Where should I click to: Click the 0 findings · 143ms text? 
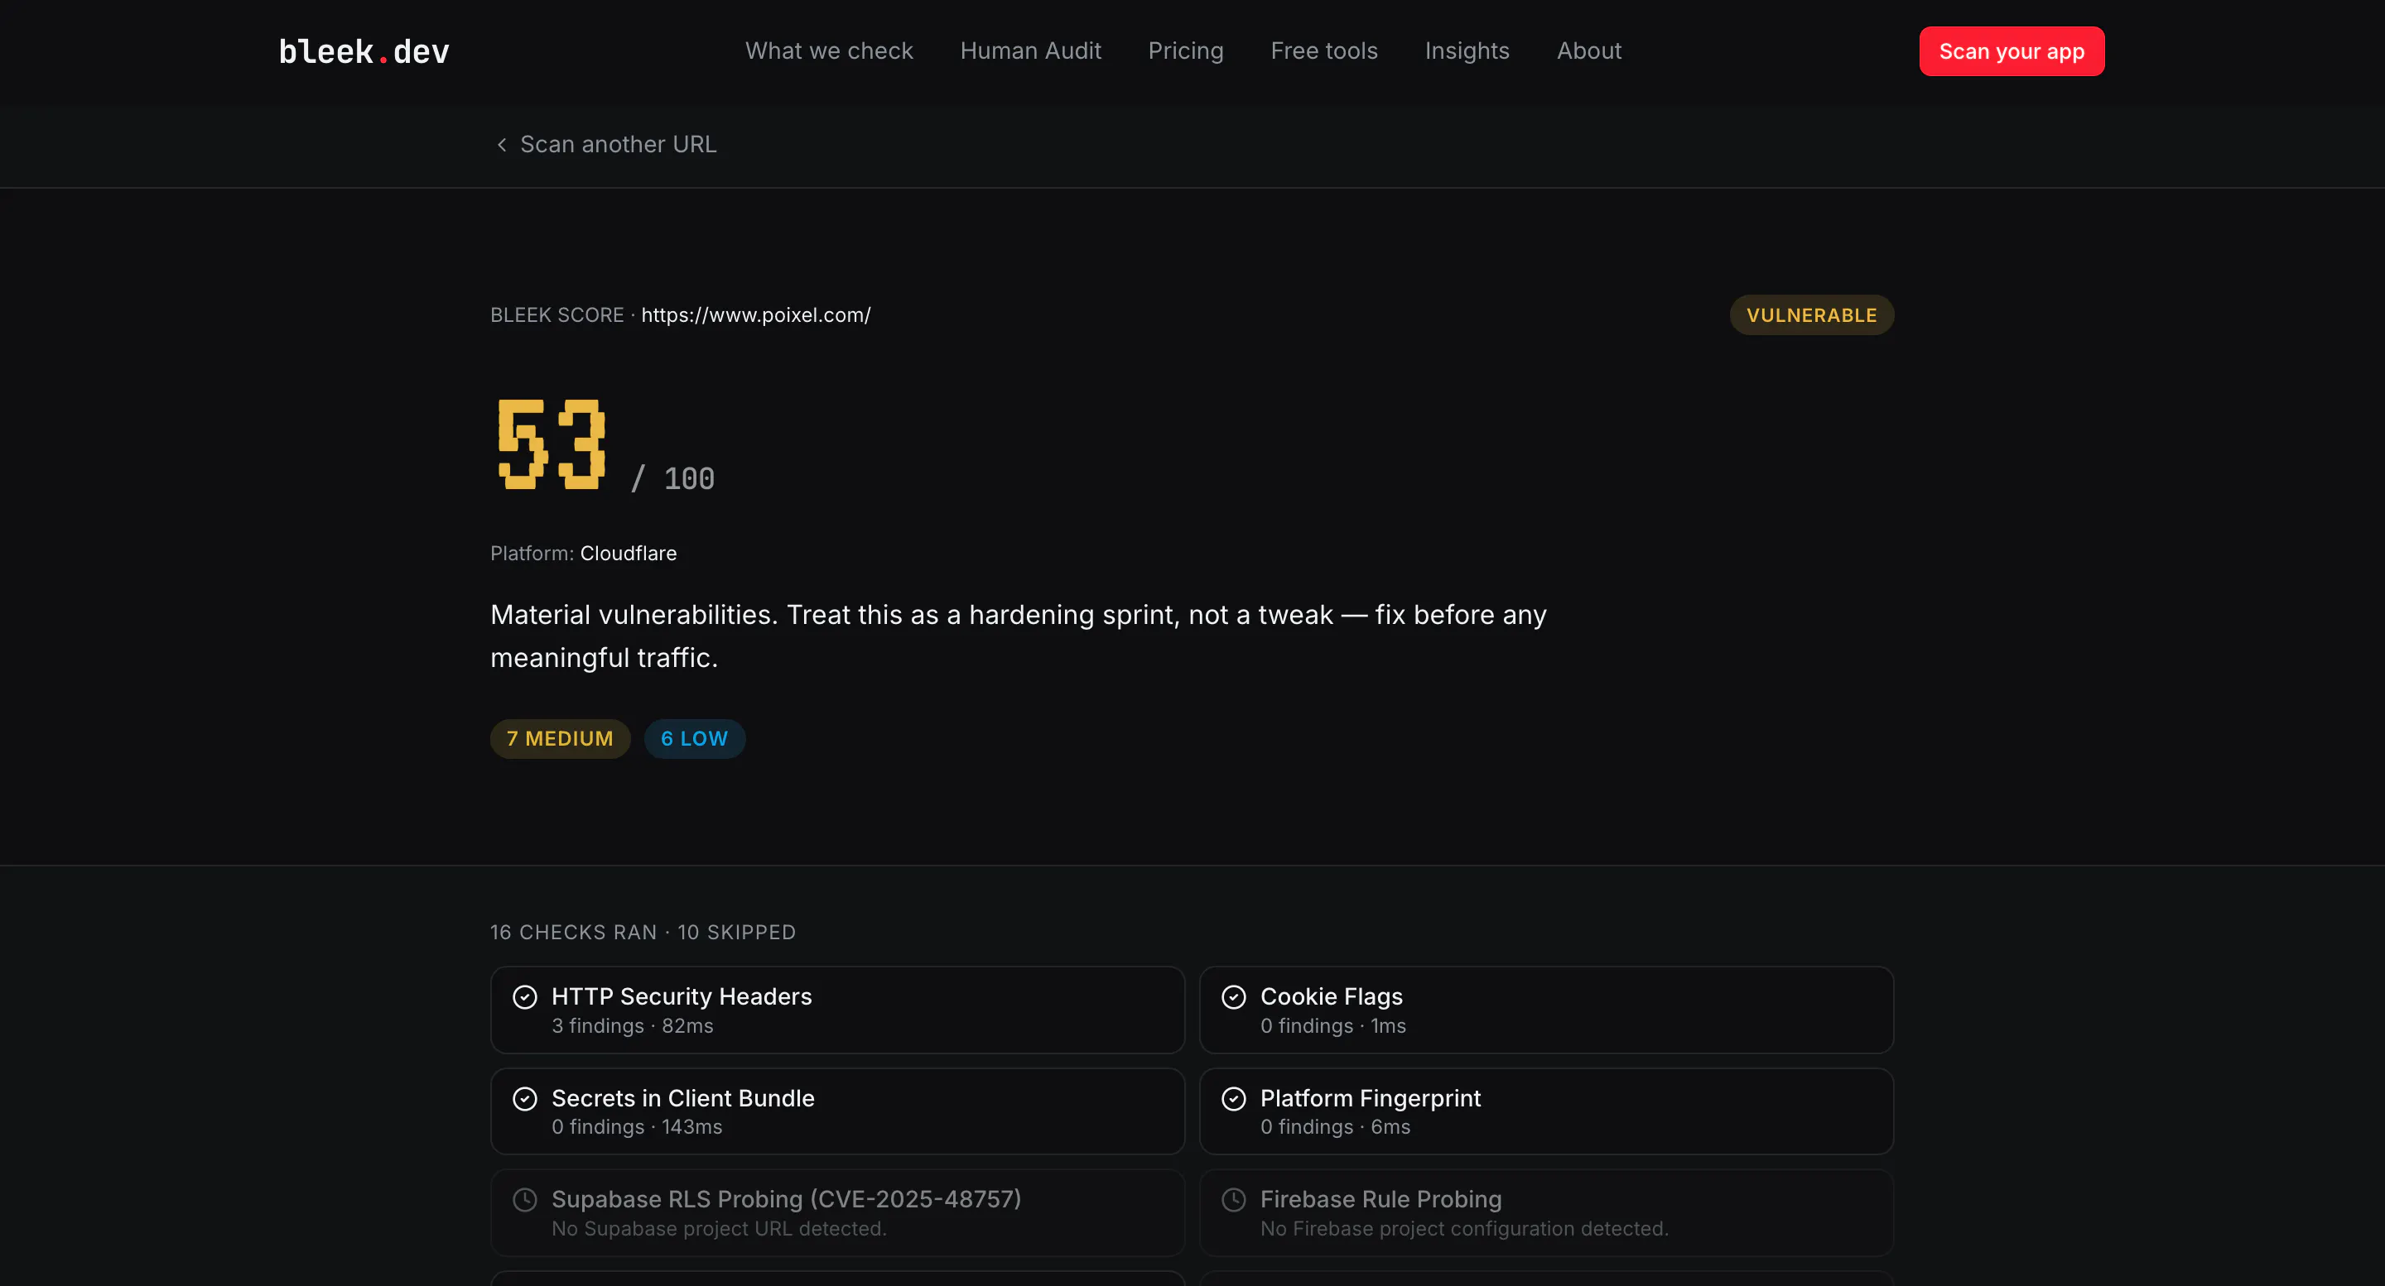click(x=637, y=1127)
